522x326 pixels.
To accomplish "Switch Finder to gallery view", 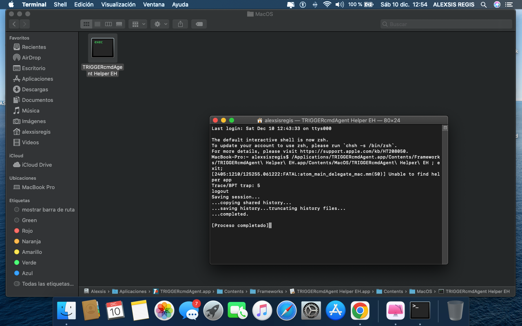I will [119, 24].
